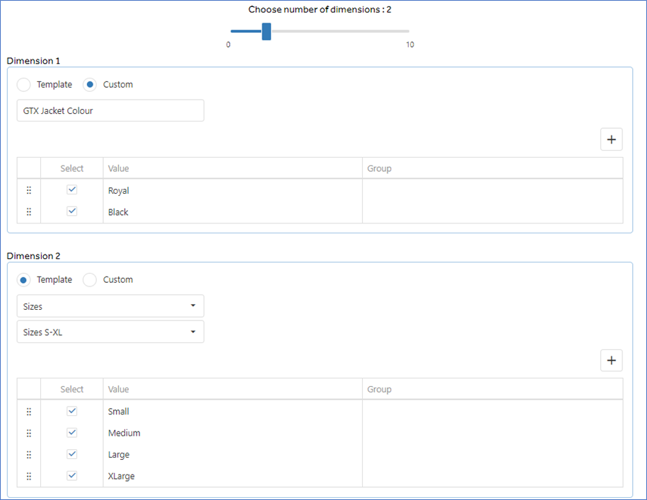Click the drag handle beside Black

(x=29, y=211)
